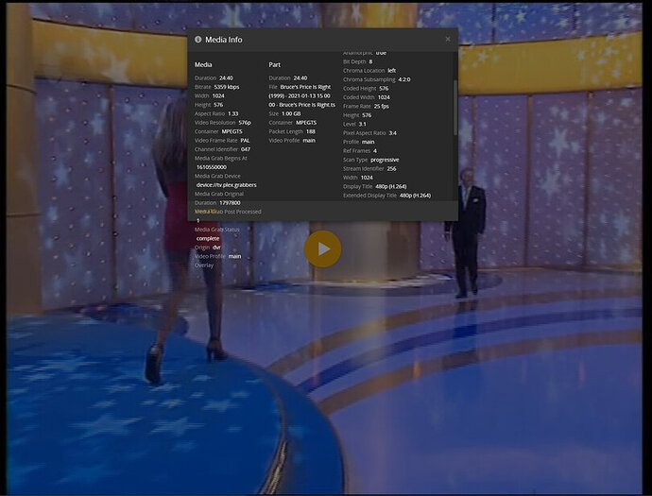The width and height of the screenshot is (652, 496).
Task: Select the Scan Type value progressive
Action: (x=385, y=160)
